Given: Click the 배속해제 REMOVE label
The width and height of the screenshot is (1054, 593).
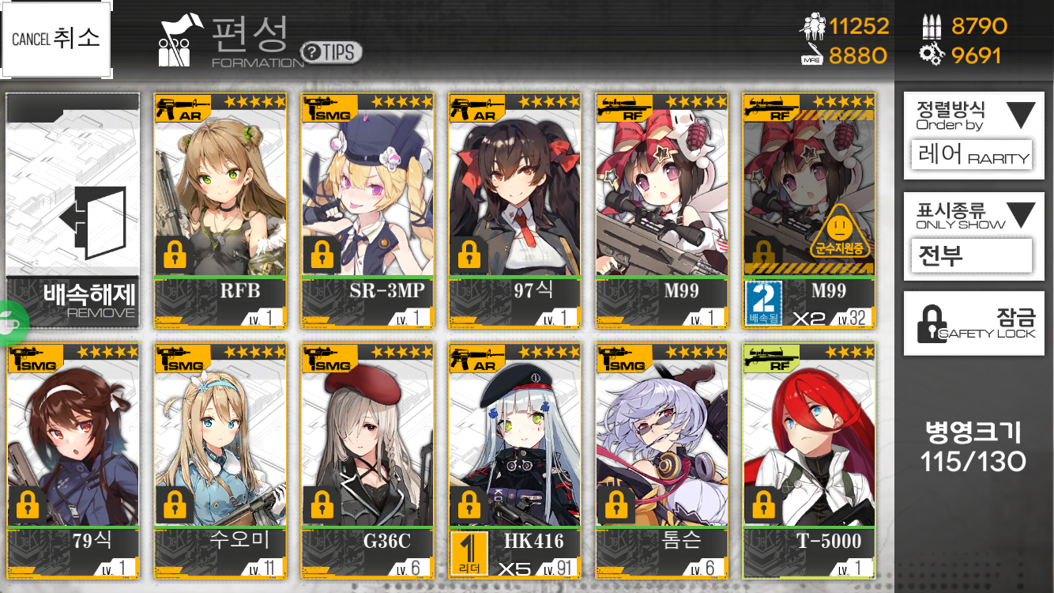Looking at the screenshot, I should [88, 301].
